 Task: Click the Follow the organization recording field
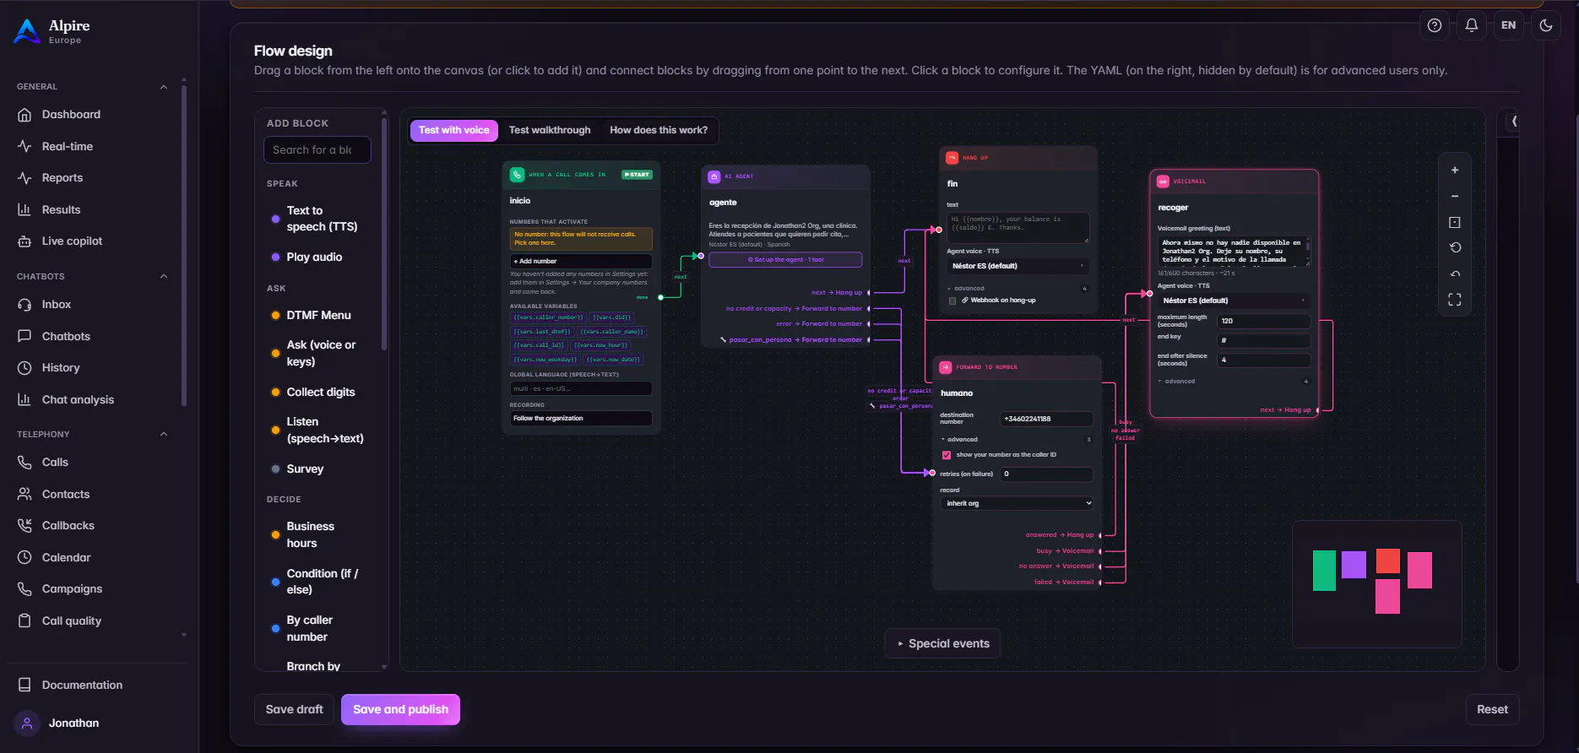click(581, 419)
